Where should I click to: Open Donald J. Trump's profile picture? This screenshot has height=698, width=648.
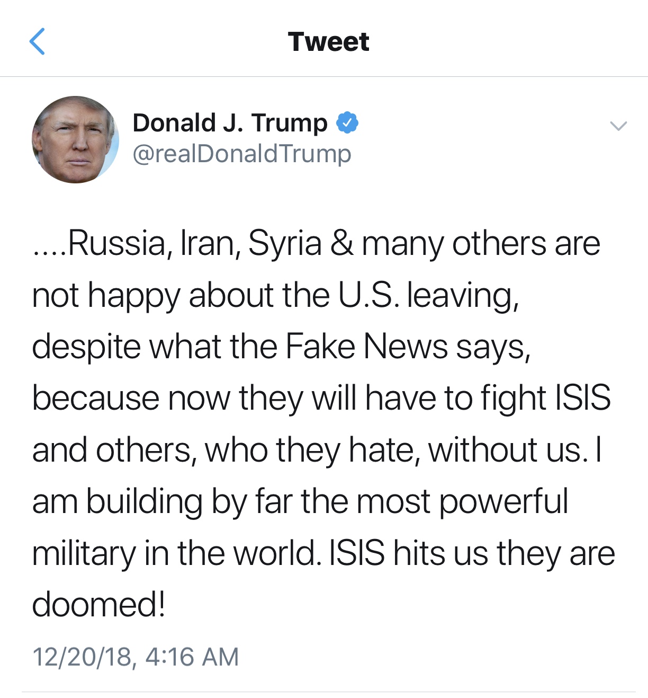[x=75, y=140]
